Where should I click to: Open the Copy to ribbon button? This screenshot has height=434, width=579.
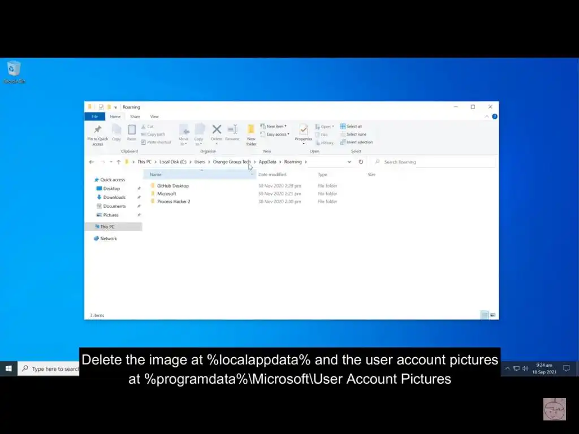coord(198,134)
